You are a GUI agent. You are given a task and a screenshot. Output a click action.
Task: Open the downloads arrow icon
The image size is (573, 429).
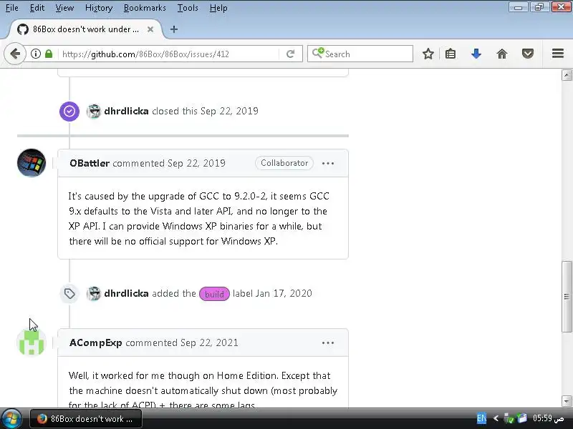[x=476, y=54]
